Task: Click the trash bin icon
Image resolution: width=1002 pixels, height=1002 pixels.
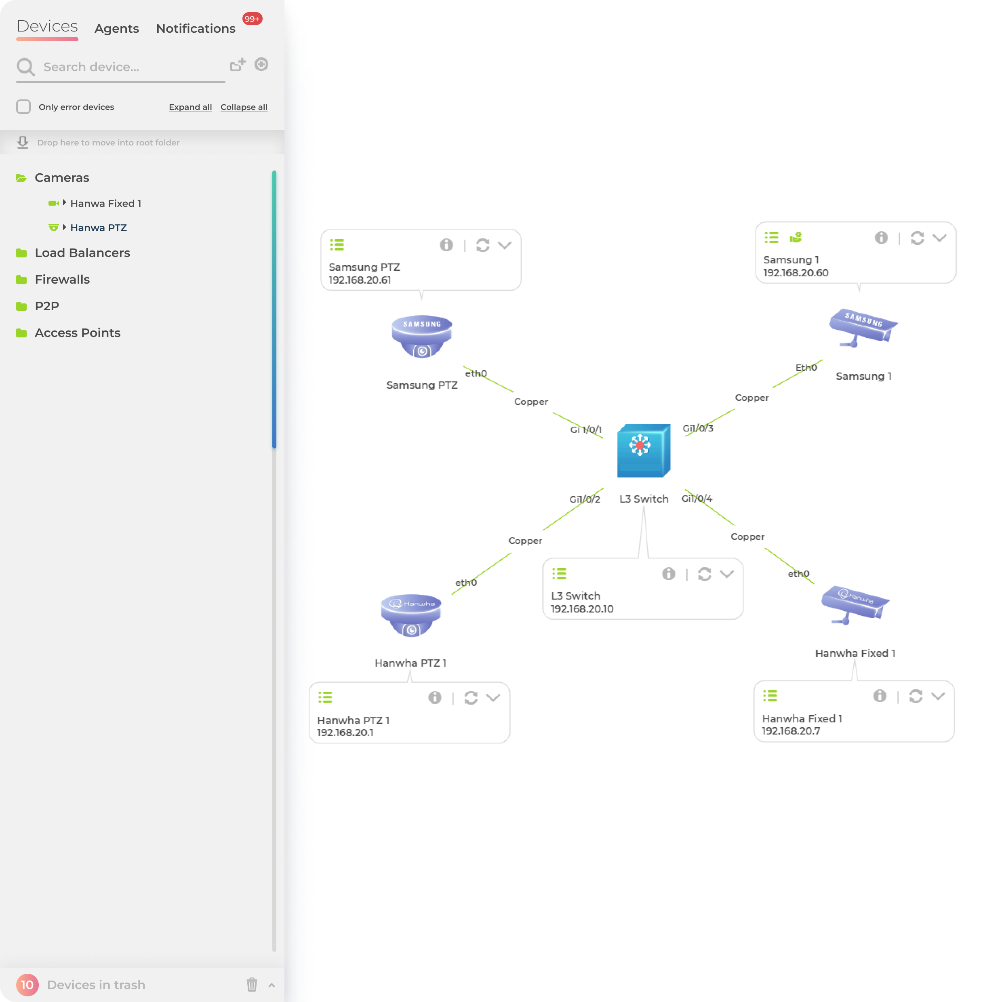Action: coord(252,984)
